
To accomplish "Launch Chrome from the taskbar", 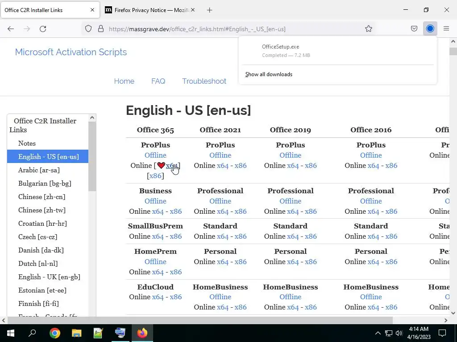I will click(55, 333).
